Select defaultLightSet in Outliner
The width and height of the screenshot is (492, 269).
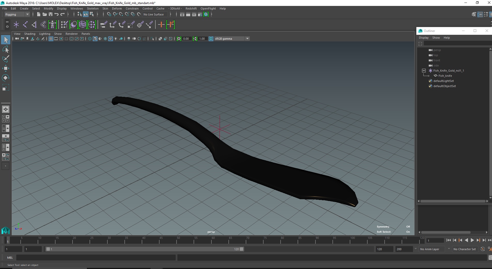[x=443, y=81]
